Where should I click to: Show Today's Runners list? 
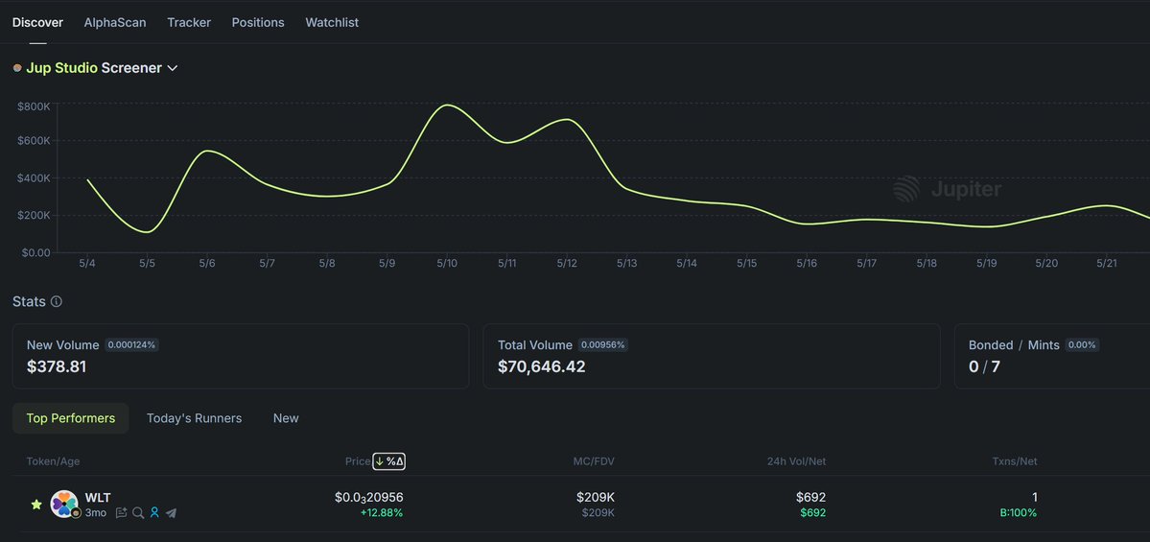pos(195,418)
